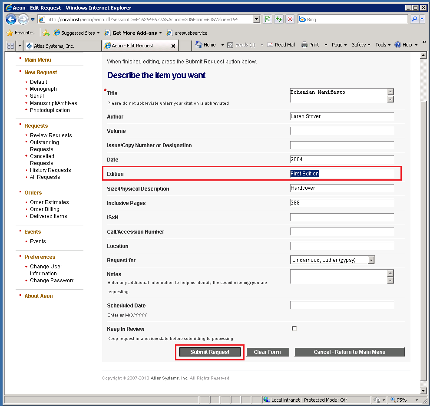The image size is (430, 406).
Task: Click into the Scheduled Date field
Action: click(342, 305)
